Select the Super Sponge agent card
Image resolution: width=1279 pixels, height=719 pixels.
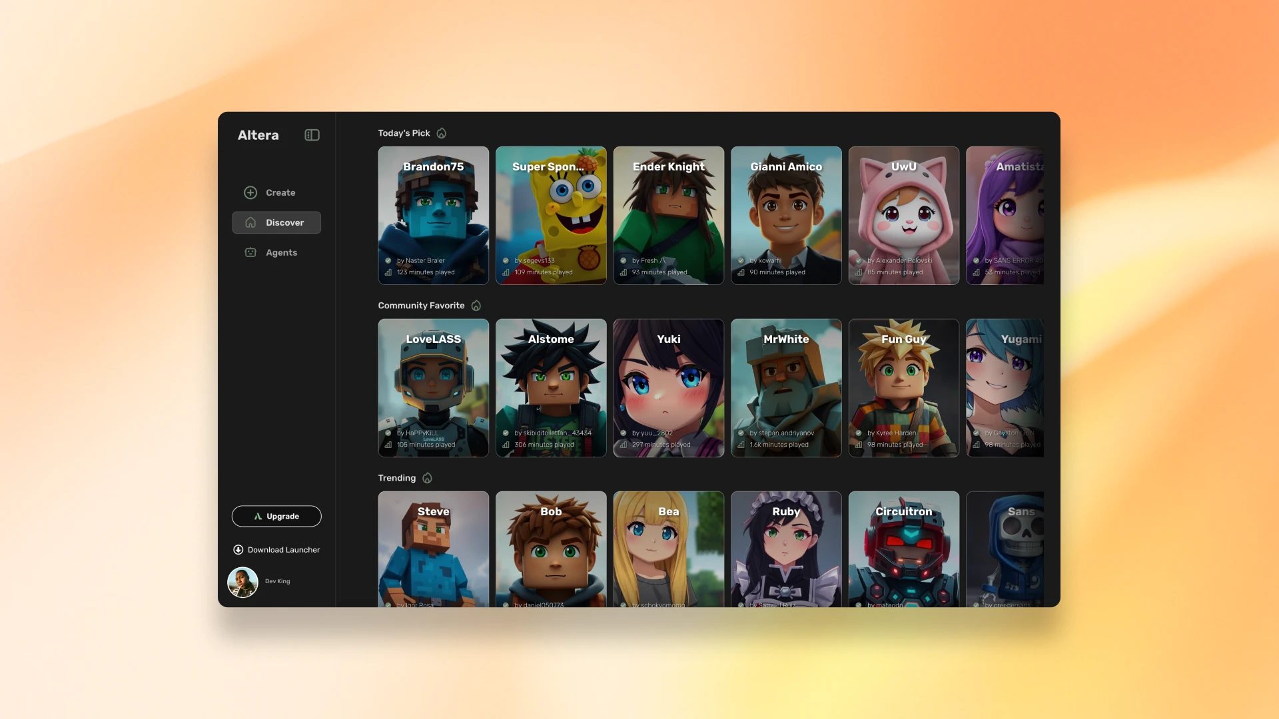pyautogui.click(x=551, y=216)
